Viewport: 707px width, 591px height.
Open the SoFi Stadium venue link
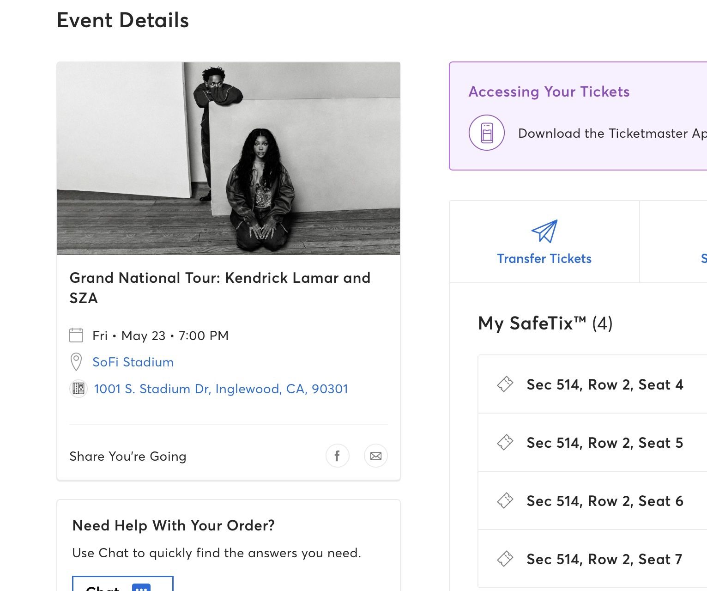[133, 362]
